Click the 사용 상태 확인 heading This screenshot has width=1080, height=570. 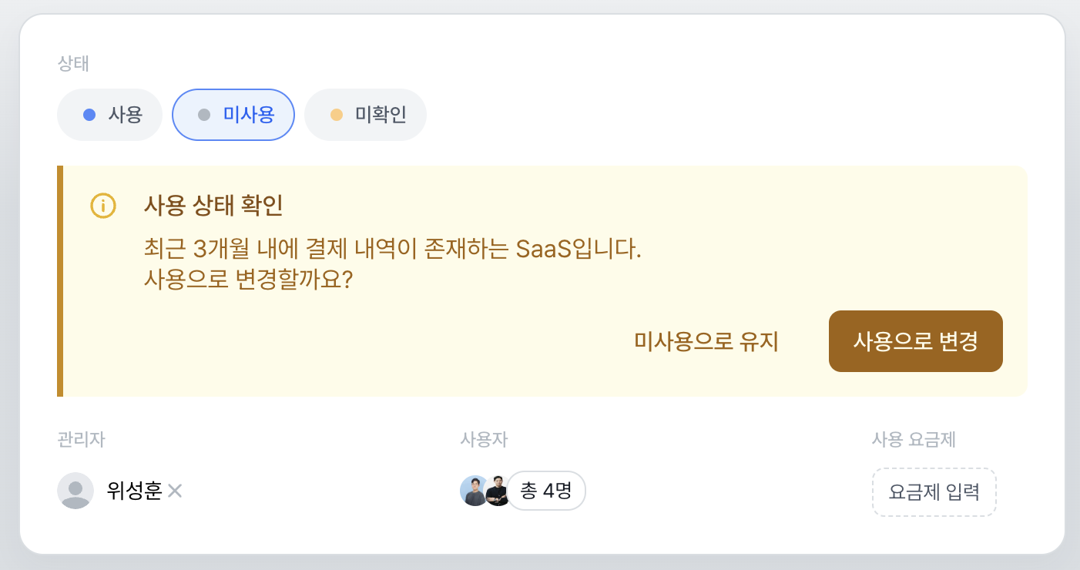213,206
